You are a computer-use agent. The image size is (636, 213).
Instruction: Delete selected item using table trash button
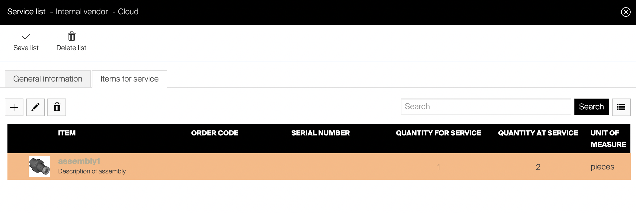coord(57,107)
